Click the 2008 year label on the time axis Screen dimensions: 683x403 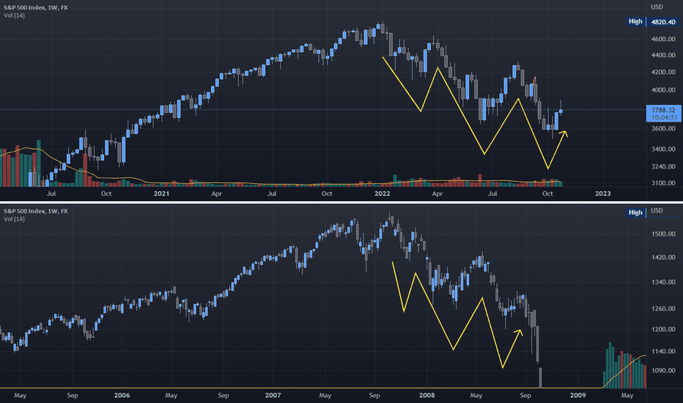coord(427,396)
